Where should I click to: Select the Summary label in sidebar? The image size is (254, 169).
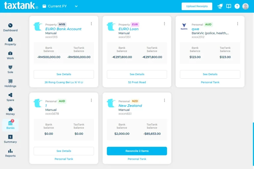click(10, 142)
